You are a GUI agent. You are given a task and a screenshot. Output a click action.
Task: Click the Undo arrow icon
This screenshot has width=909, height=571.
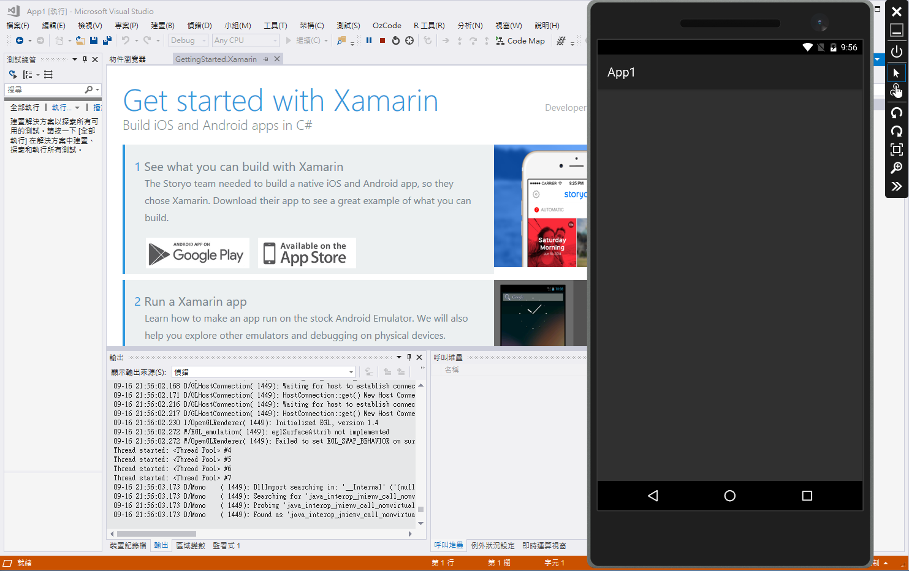[x=125, y=40]
